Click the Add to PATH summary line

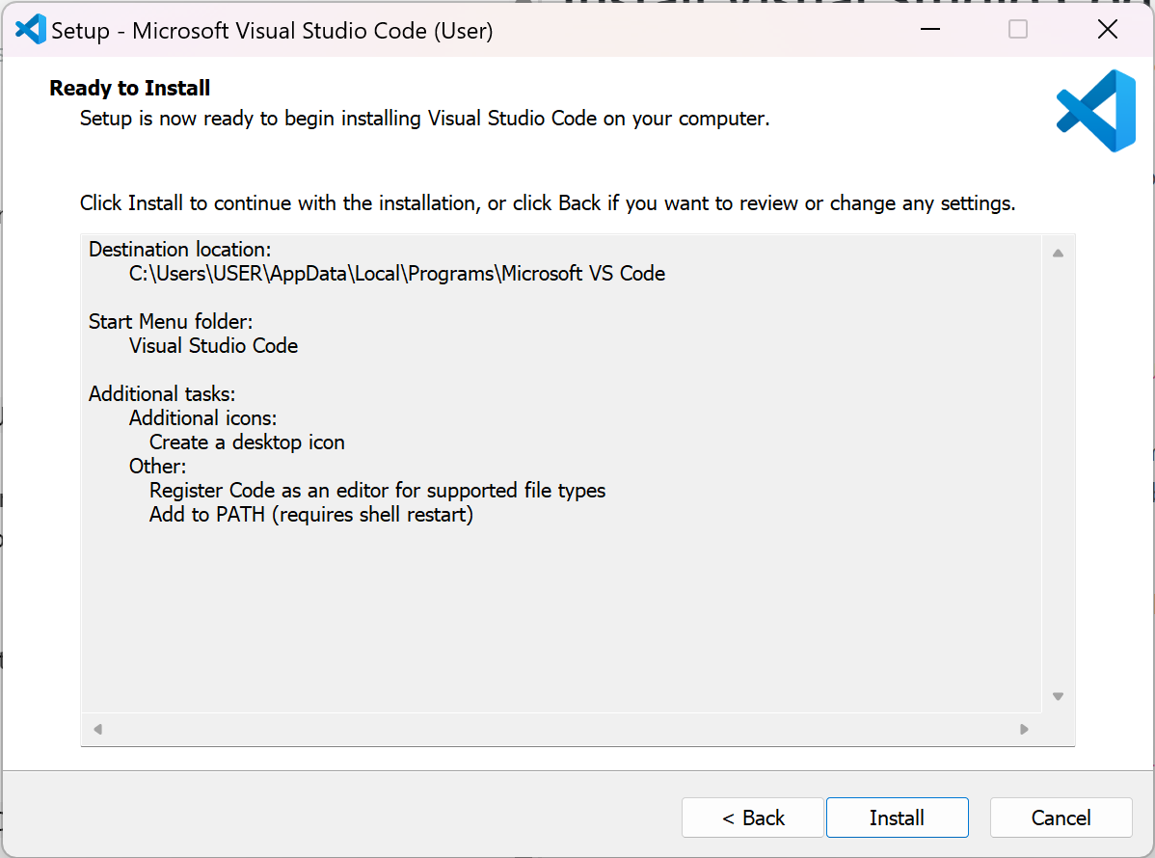pos(310,514)
